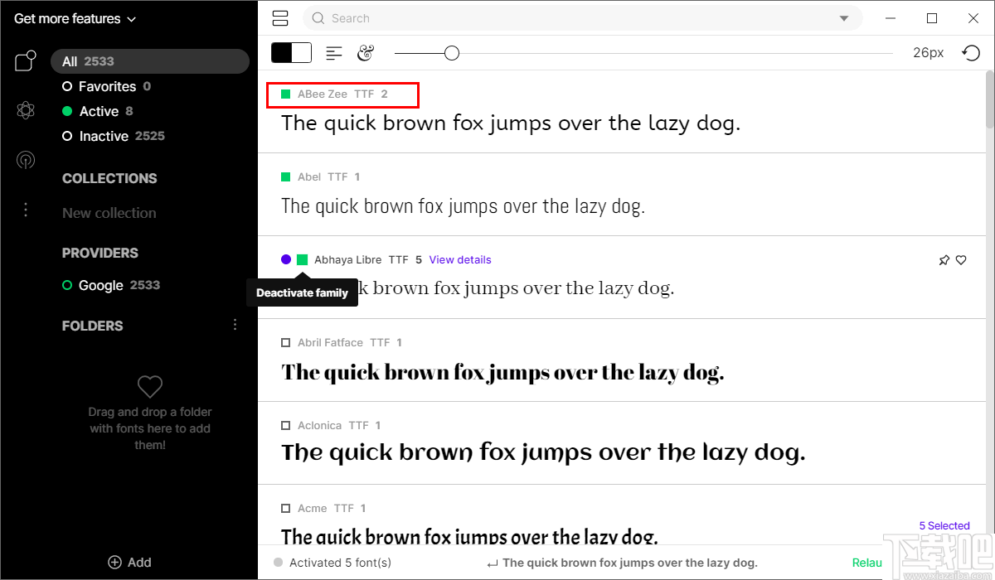Select the Abel preview sentence
The width and height of the screenshot is (995, 580).
coord(463,206)
